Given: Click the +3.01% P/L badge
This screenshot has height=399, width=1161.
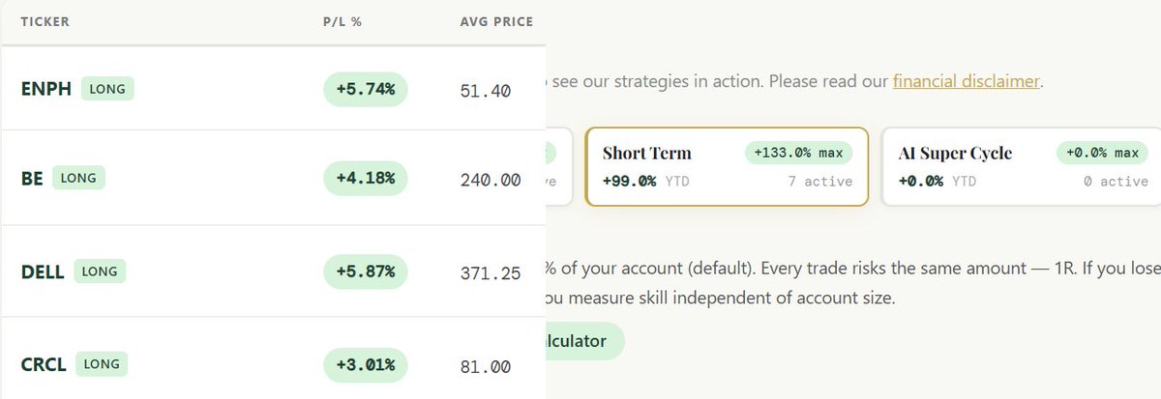Looking at the screenshot, I should pyautogui.click(x=366, y=365).
